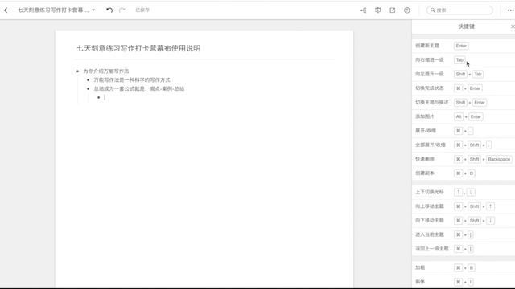515x289 pixels.
Task: Click the 切换完成状态 shortcut label
Action: 430,88
